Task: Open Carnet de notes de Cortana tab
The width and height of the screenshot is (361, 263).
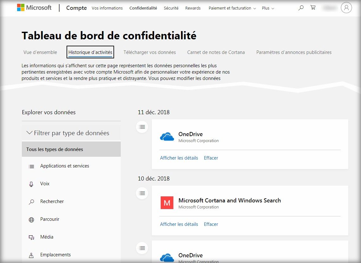Action: 216,52
